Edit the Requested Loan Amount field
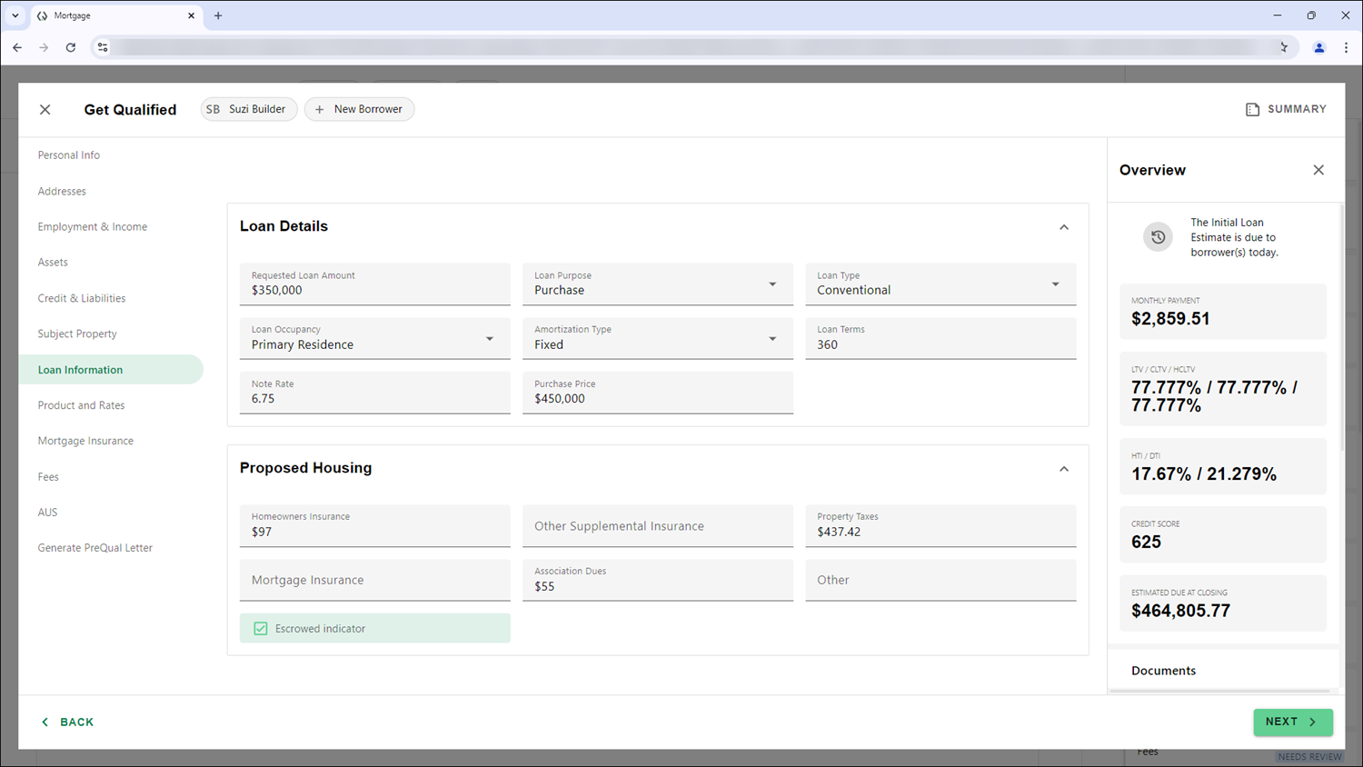The width and height of the screenshot is (1363, 767). tap(374, 284)
